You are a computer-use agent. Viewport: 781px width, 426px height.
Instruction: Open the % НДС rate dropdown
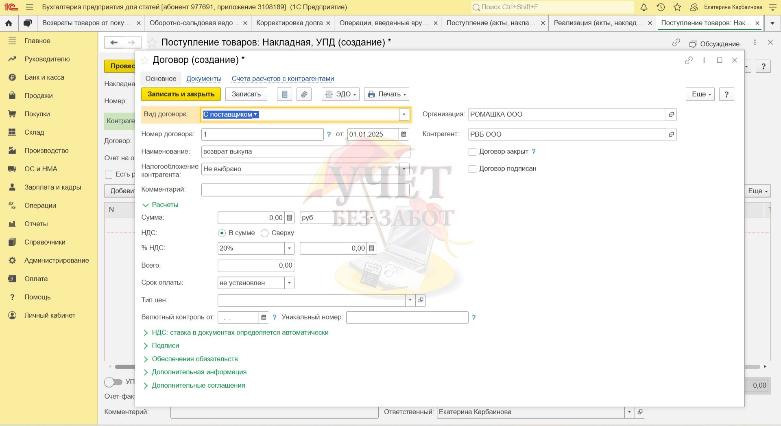click(289, 248)
